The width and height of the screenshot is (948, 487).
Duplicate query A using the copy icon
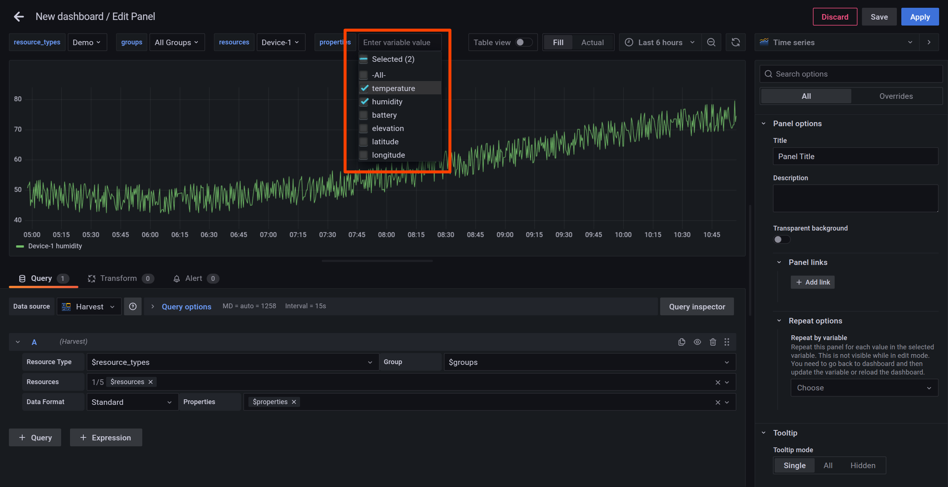point(681,342)
